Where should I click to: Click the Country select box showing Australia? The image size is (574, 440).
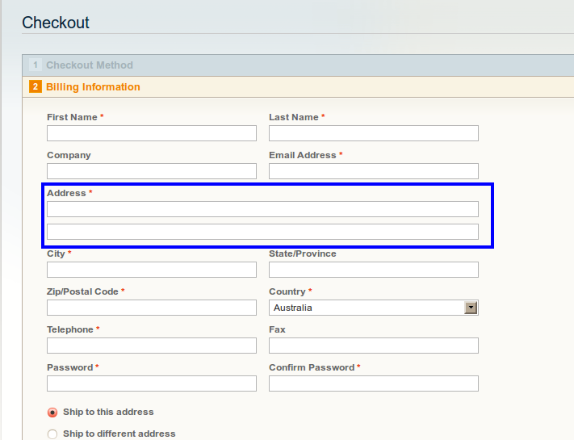coord(367,308)
